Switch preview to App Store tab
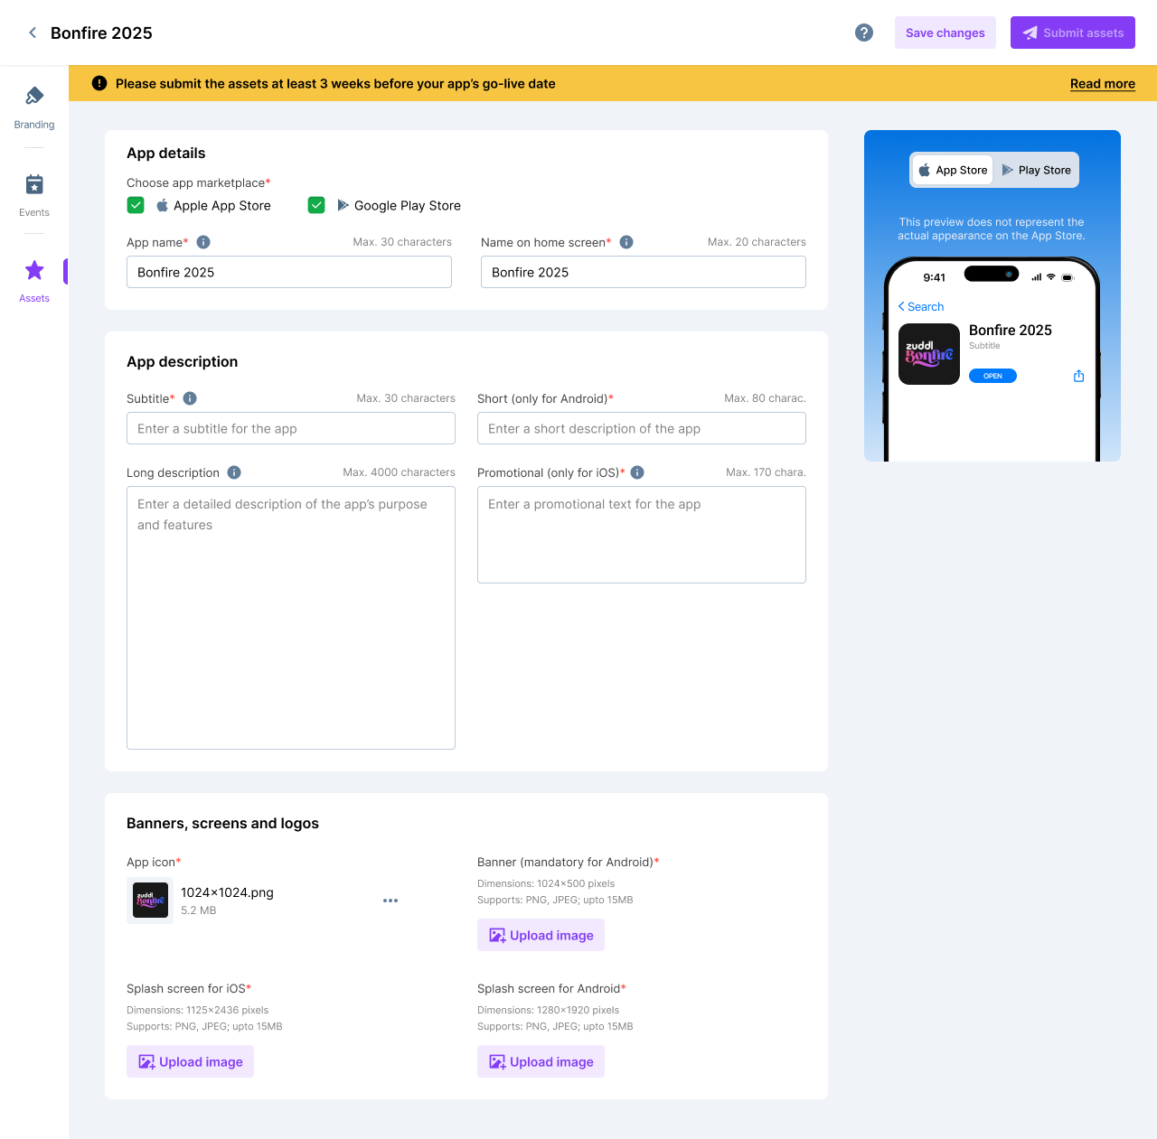The width and height of the screenshot is (1157, 1139). (x=953, y=170)
